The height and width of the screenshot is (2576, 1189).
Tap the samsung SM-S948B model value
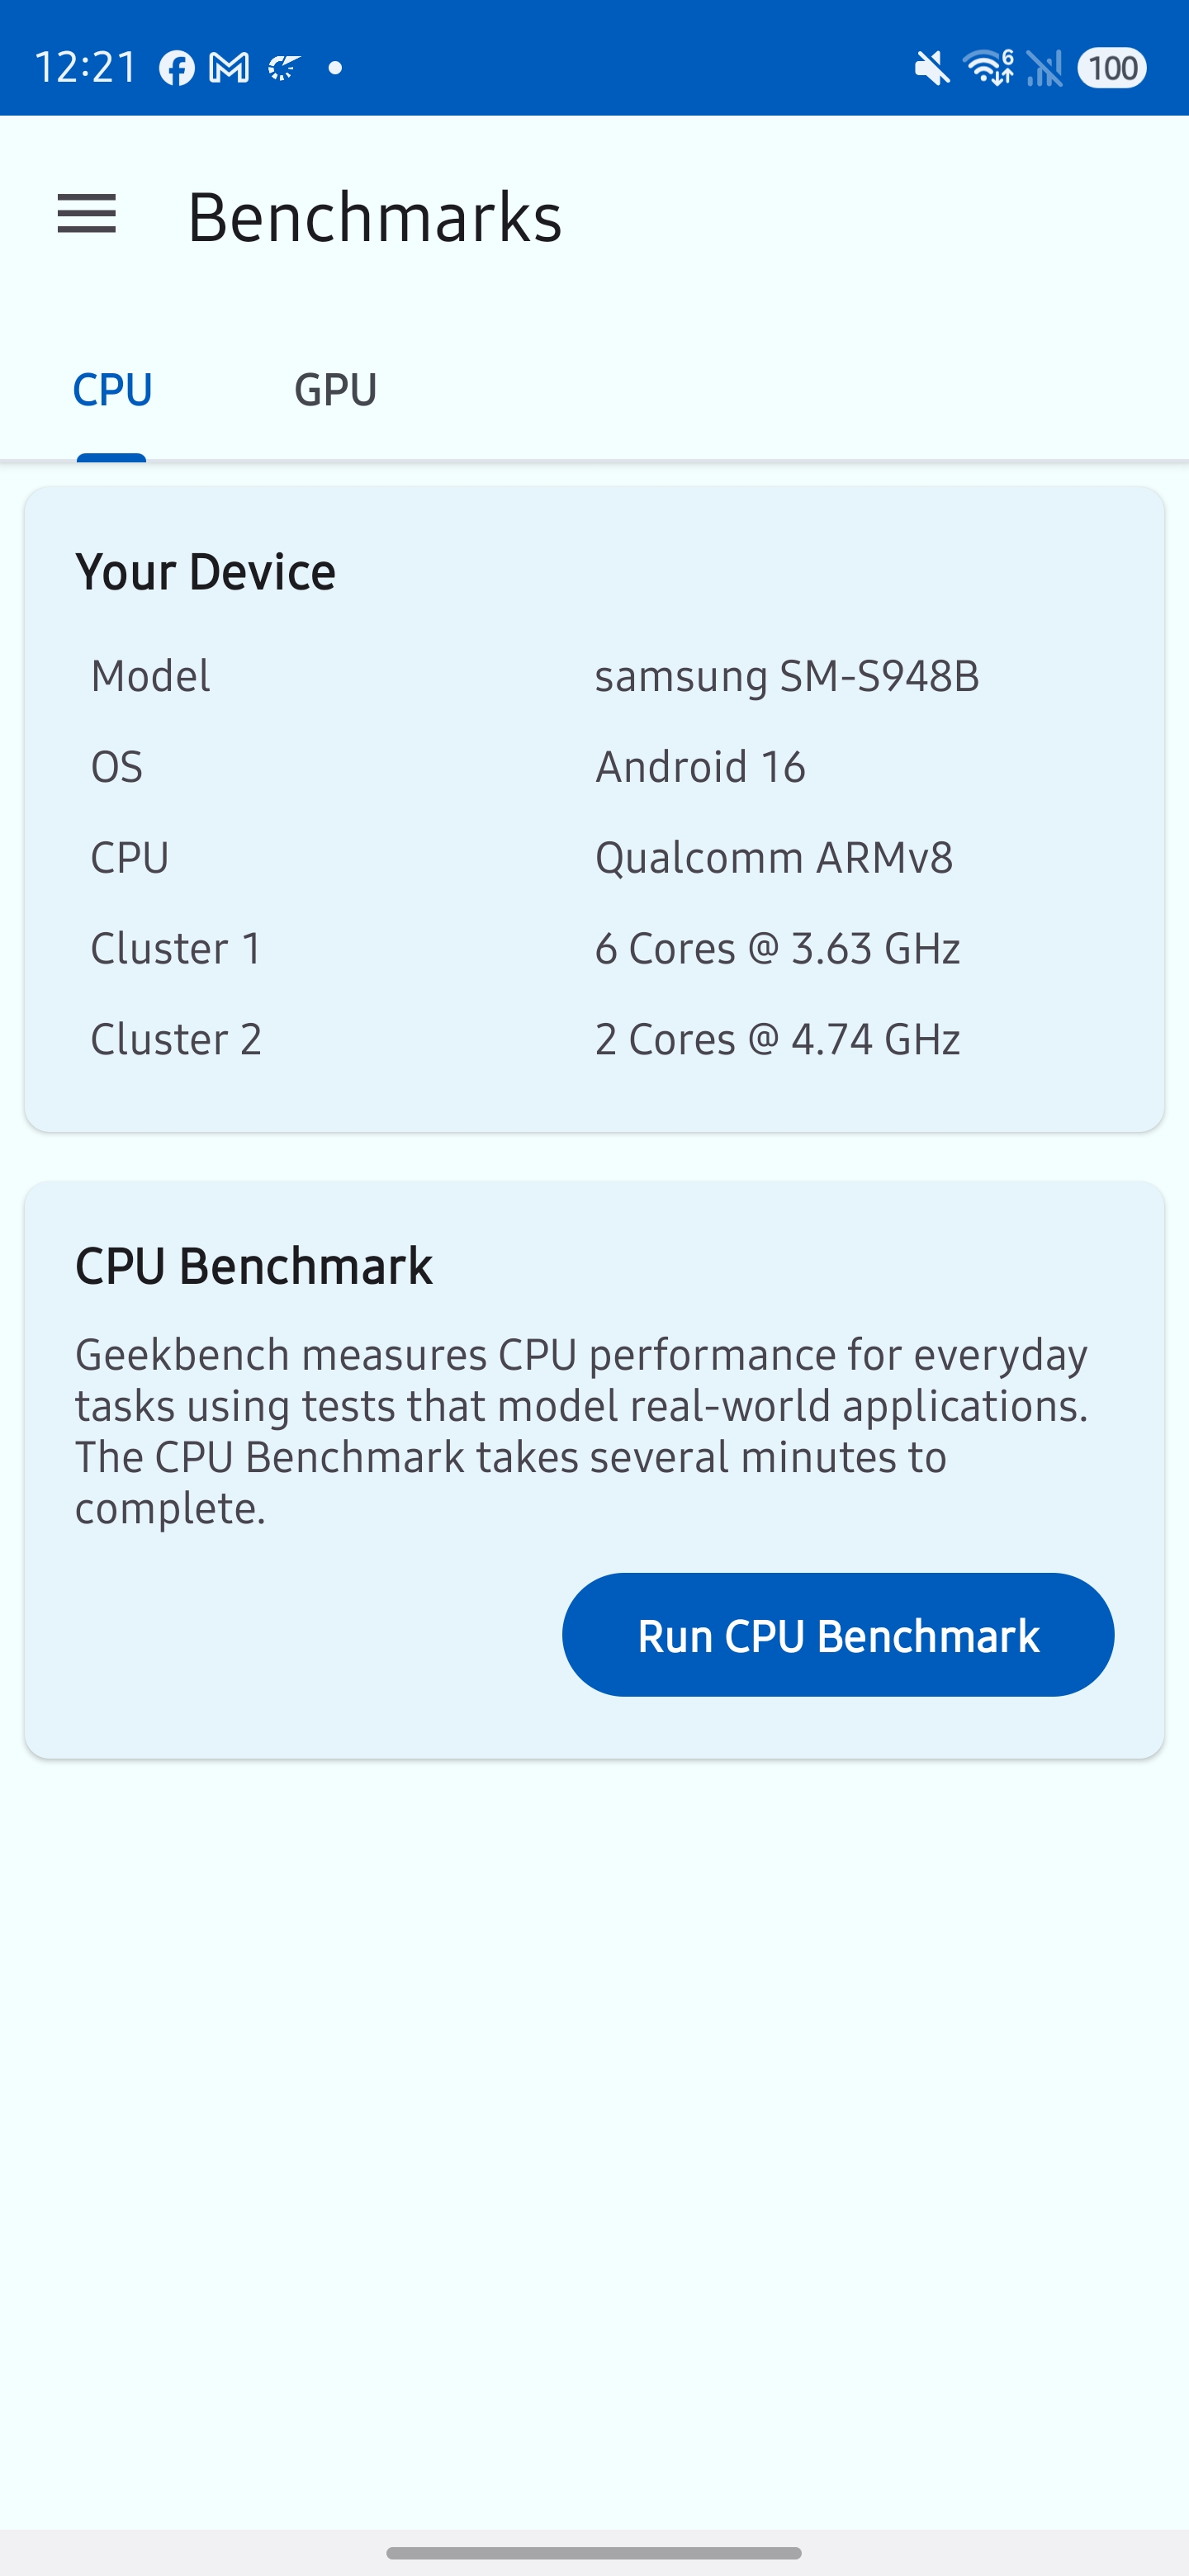tap(787, 676)
